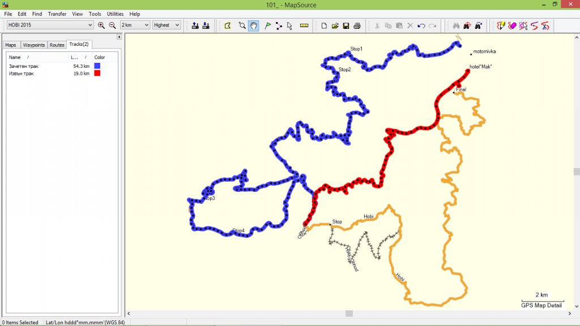Viewport: 580px width, 326px height.
Task: Open the View menu
Action: (x=77, y=14)
